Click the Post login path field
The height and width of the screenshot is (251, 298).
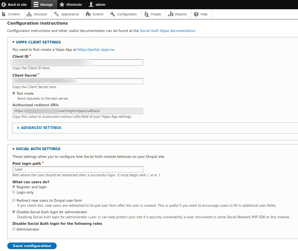pyautogui.click(x=78, y=169)
